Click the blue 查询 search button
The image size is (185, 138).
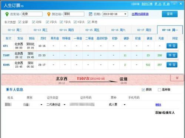[170, 14]
